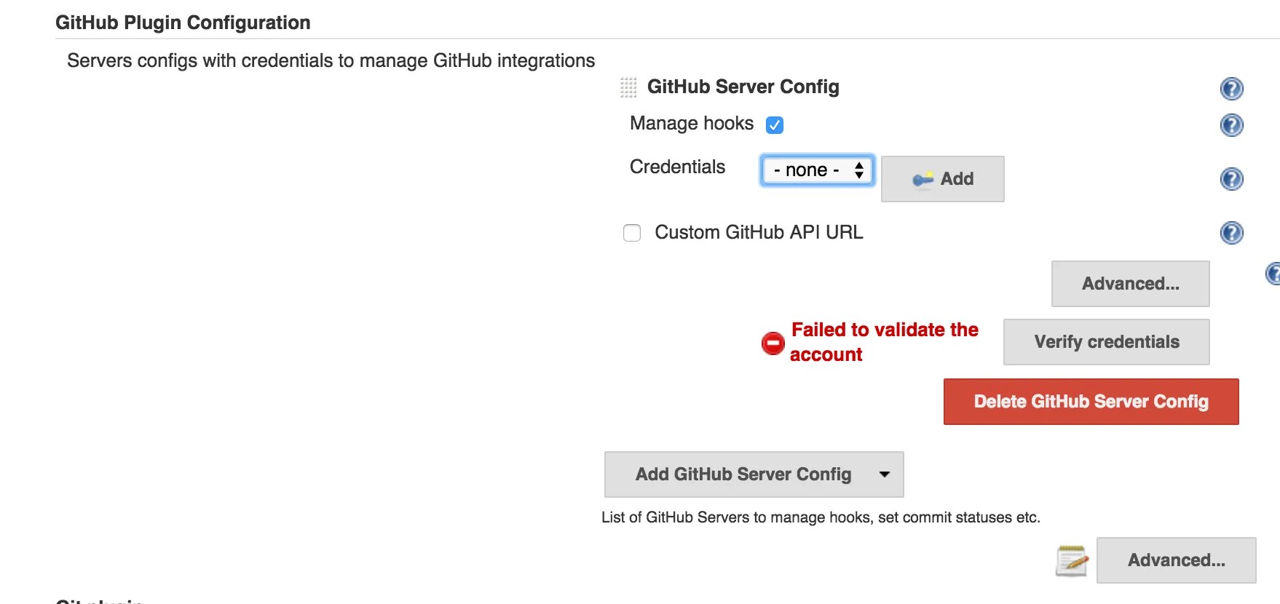Click the Failed to validate the account message
Viewport: 1280px width, 604px height.
884,342
